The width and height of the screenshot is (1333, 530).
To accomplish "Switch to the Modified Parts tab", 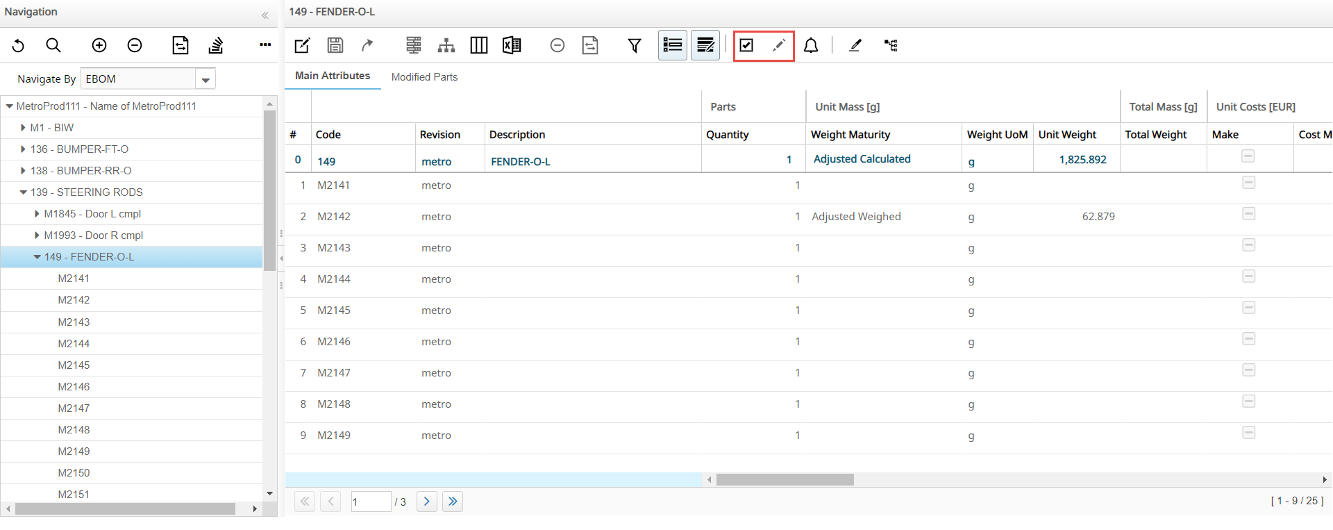I will tap(424, 77).
